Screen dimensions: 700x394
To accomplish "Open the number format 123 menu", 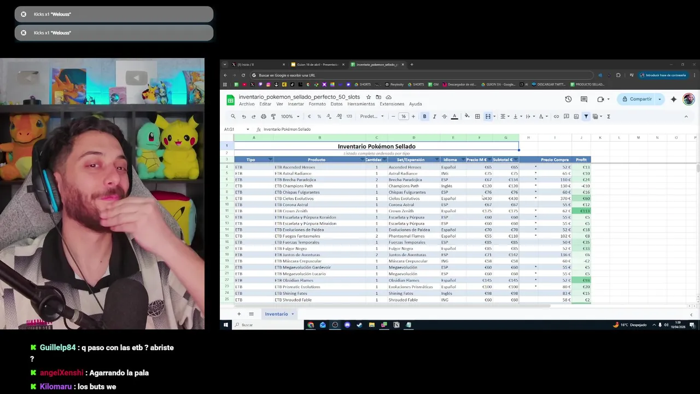I will coord(349,117).
